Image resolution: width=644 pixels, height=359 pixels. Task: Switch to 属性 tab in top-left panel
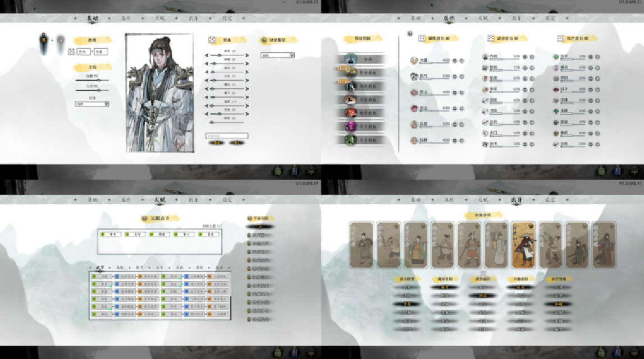tap(126, 19)
